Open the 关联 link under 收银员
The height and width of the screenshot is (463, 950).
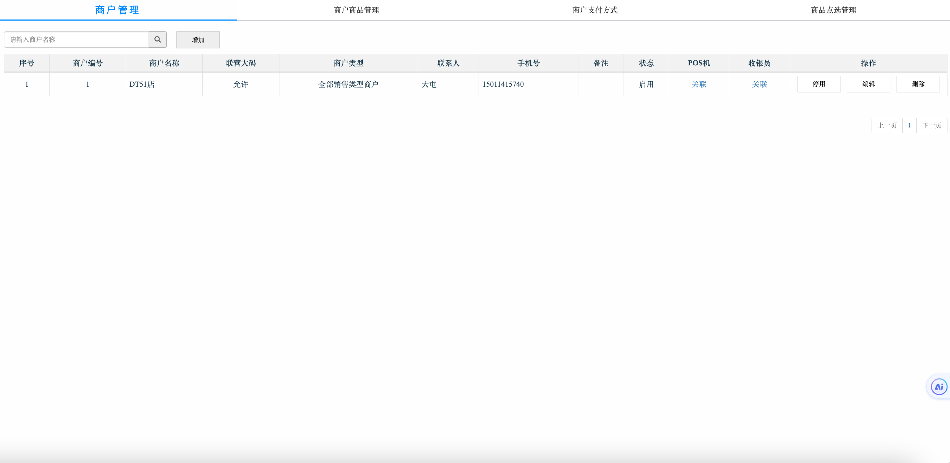click(x=759, y=85)
